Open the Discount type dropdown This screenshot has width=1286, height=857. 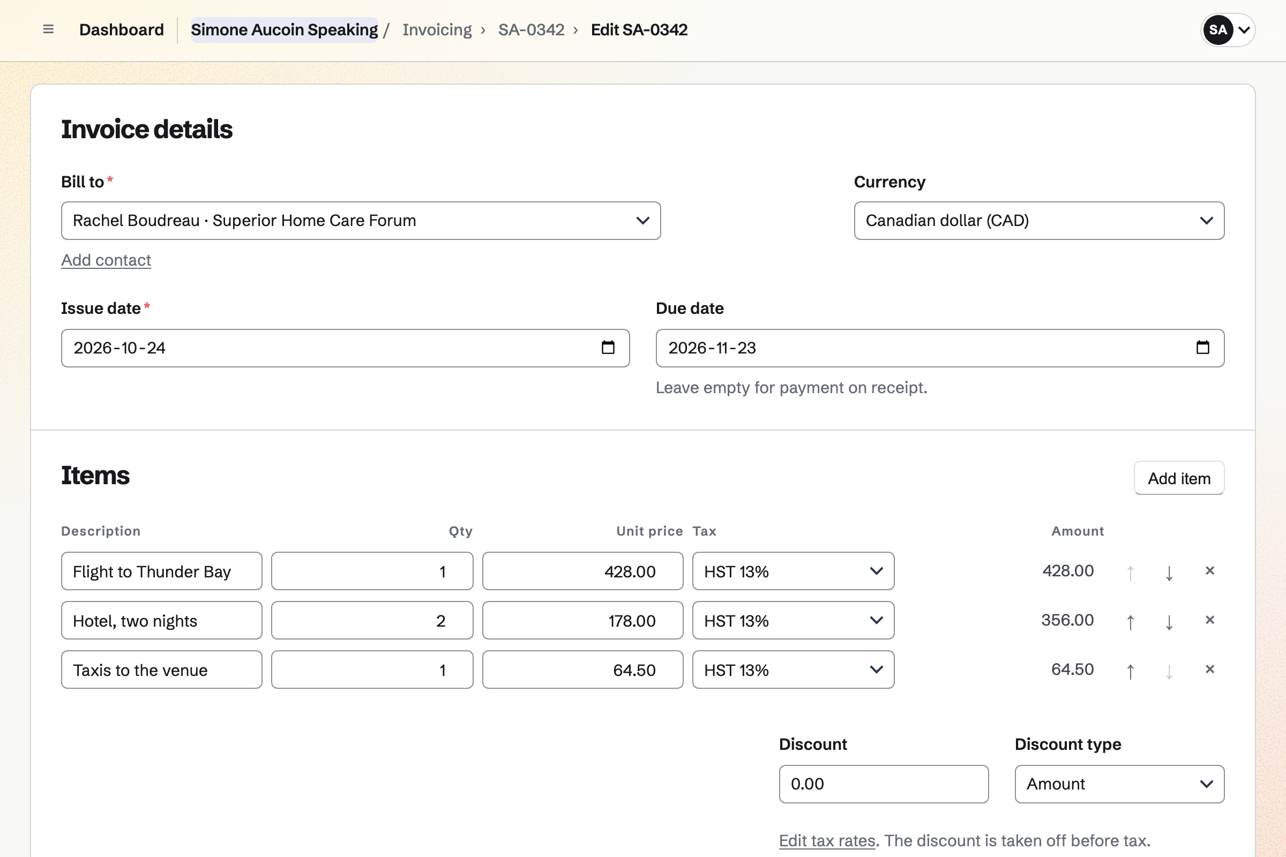1119,784
